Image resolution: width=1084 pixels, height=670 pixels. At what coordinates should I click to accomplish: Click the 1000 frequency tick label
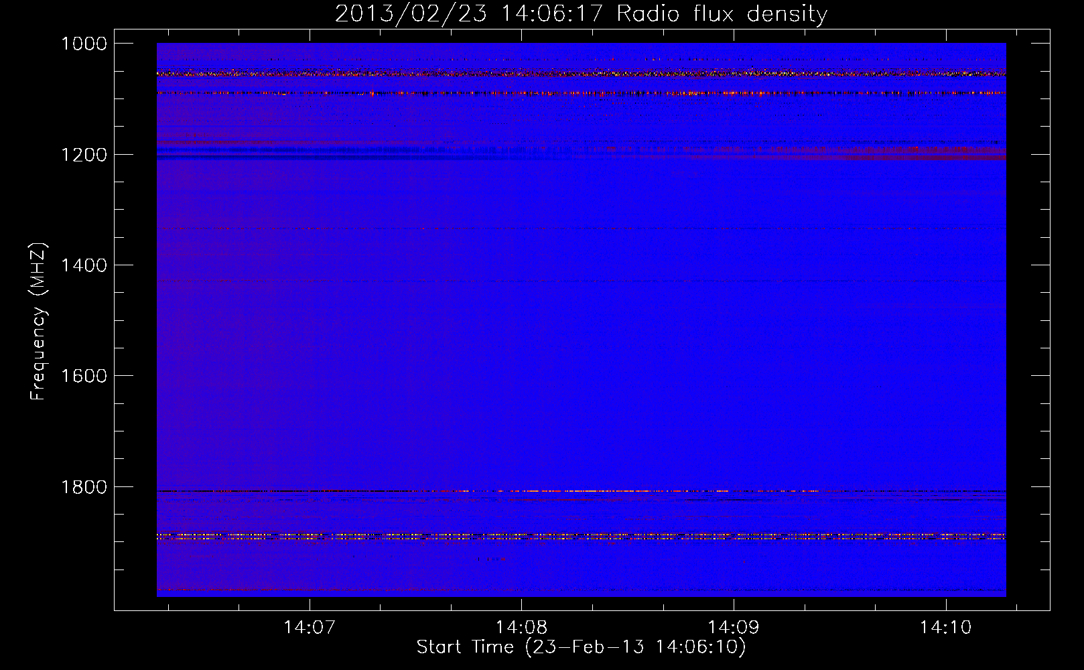tap(84, 44)
